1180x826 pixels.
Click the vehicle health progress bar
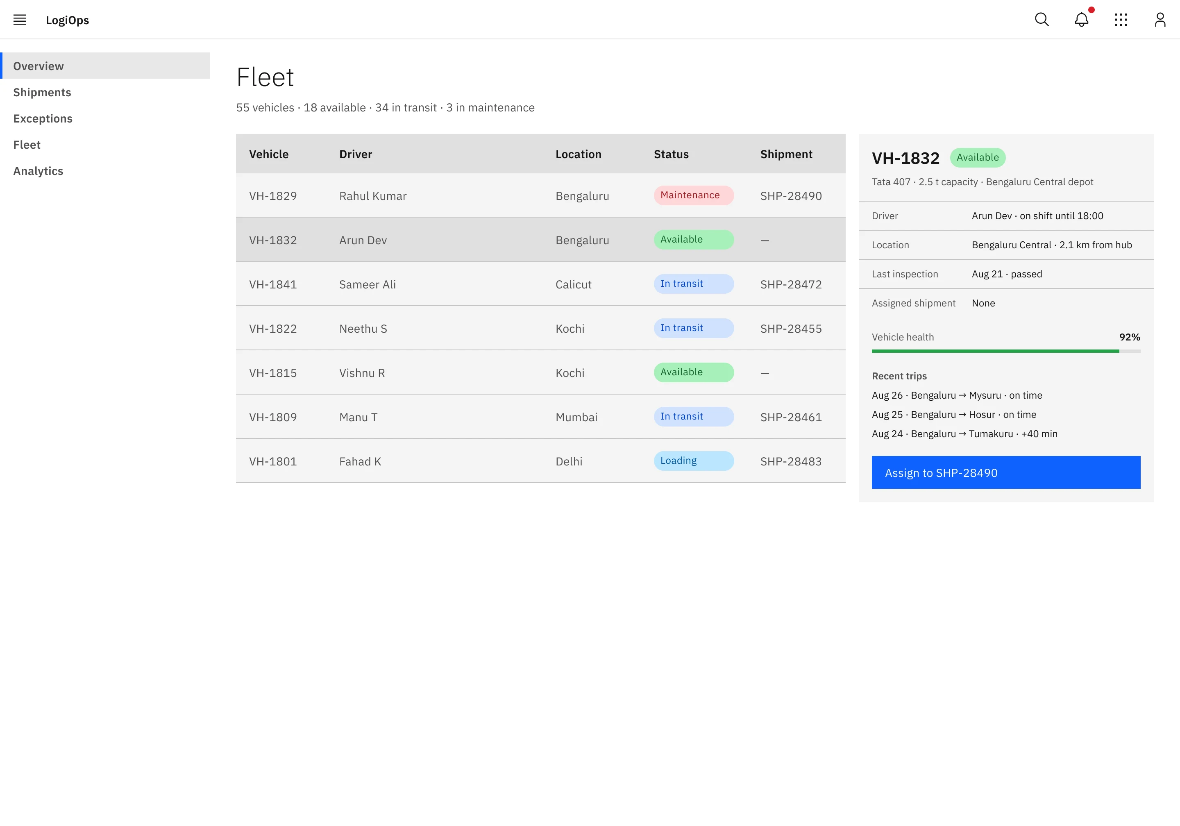coord(1006,351)
